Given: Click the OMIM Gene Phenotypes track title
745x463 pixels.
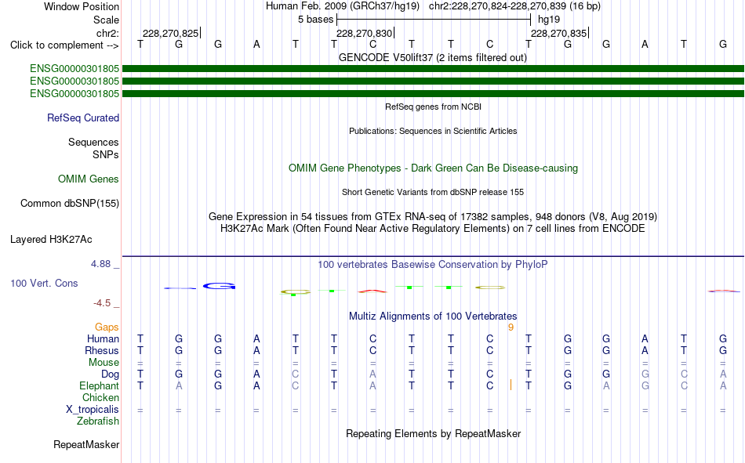Looking at the screenshot, I should (x=434, y=168).
